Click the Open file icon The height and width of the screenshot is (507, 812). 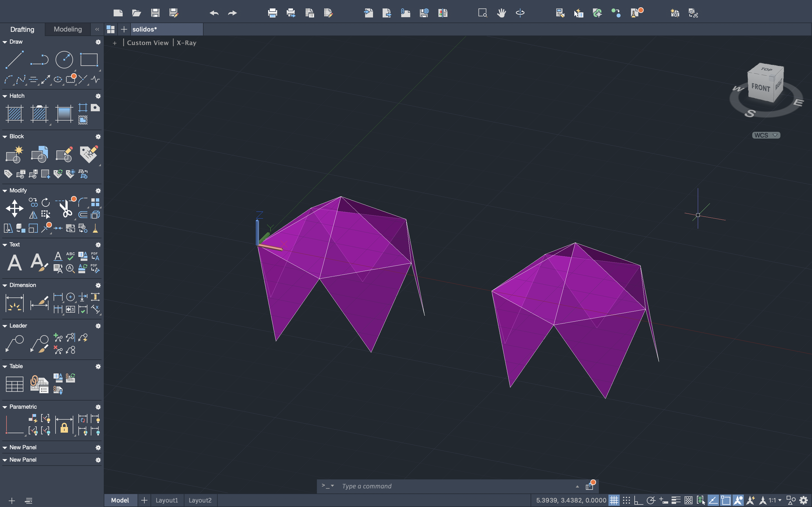pos(136,13)
